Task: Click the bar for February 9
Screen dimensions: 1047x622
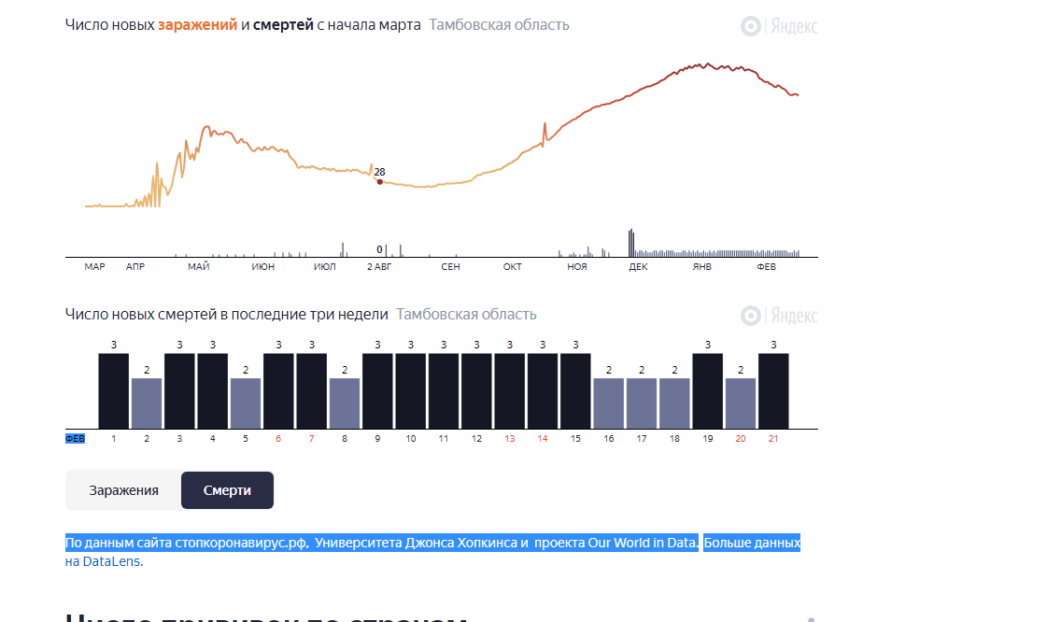Action: pos(377,391)
